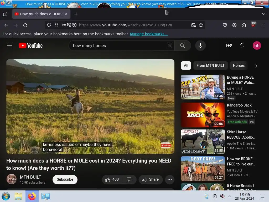Image resolution: width=269 pixels, height=202 pixels.
Task: Open the extensions puzzle icon
Action: pos(244,25)
